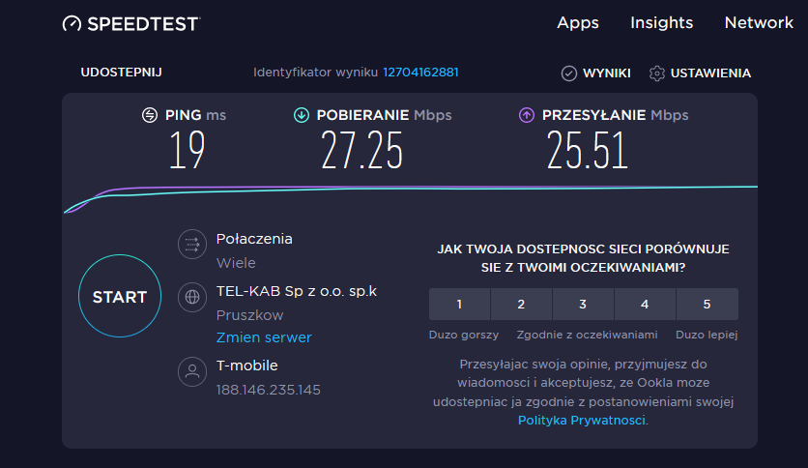Open Polityka Prywatnosci link

pos(582,420)
